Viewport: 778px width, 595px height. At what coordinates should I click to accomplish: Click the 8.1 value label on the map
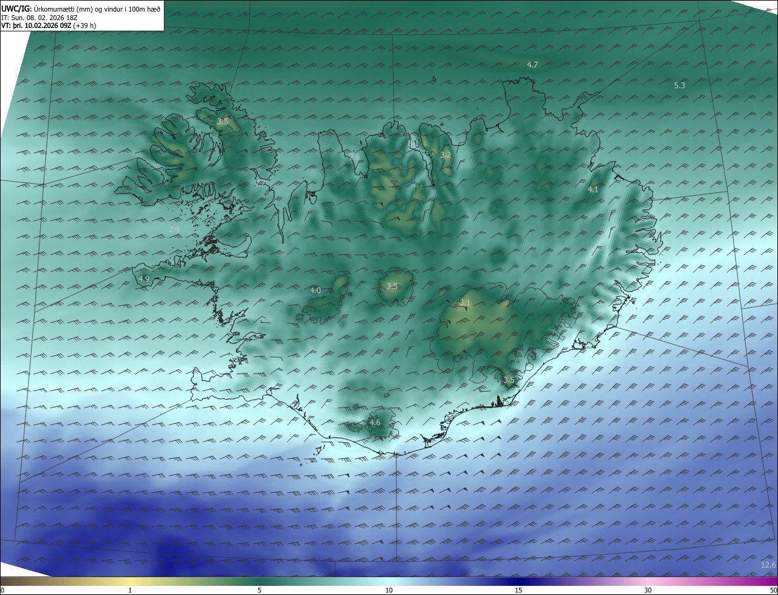[414, 144]
